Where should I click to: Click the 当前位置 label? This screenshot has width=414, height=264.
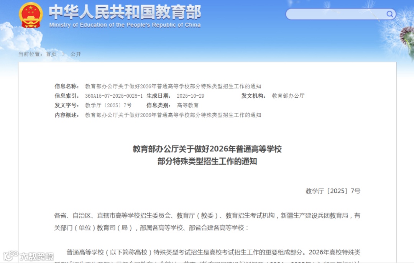(x=30, y=54)
